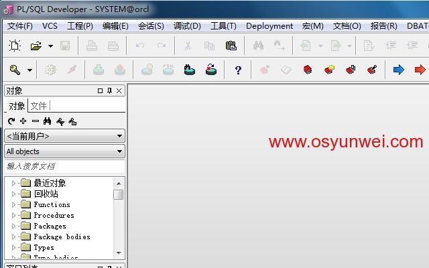
Task: Click the refresh objects icon
Action: click(x=11, y=121)
